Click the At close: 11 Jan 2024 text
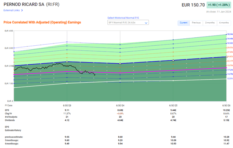Screen dimensions: 233x148 [x=218, y=12]
